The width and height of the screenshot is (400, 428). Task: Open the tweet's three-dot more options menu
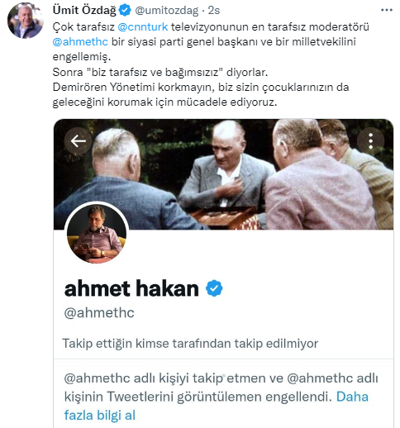[387, 10]
